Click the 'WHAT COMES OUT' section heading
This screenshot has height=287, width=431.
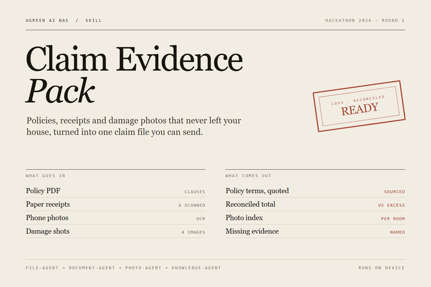[x=249, y=176]
